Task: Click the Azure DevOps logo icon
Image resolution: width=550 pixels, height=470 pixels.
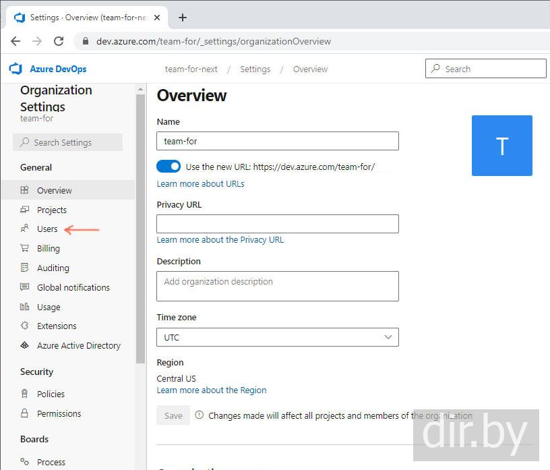Action: tap(16, 69)
